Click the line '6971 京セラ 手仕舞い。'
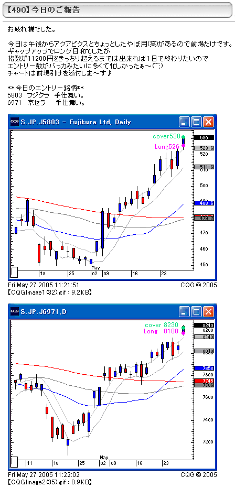Image resolution: width=235 pixels, height=488 pixels. (46, 103)
